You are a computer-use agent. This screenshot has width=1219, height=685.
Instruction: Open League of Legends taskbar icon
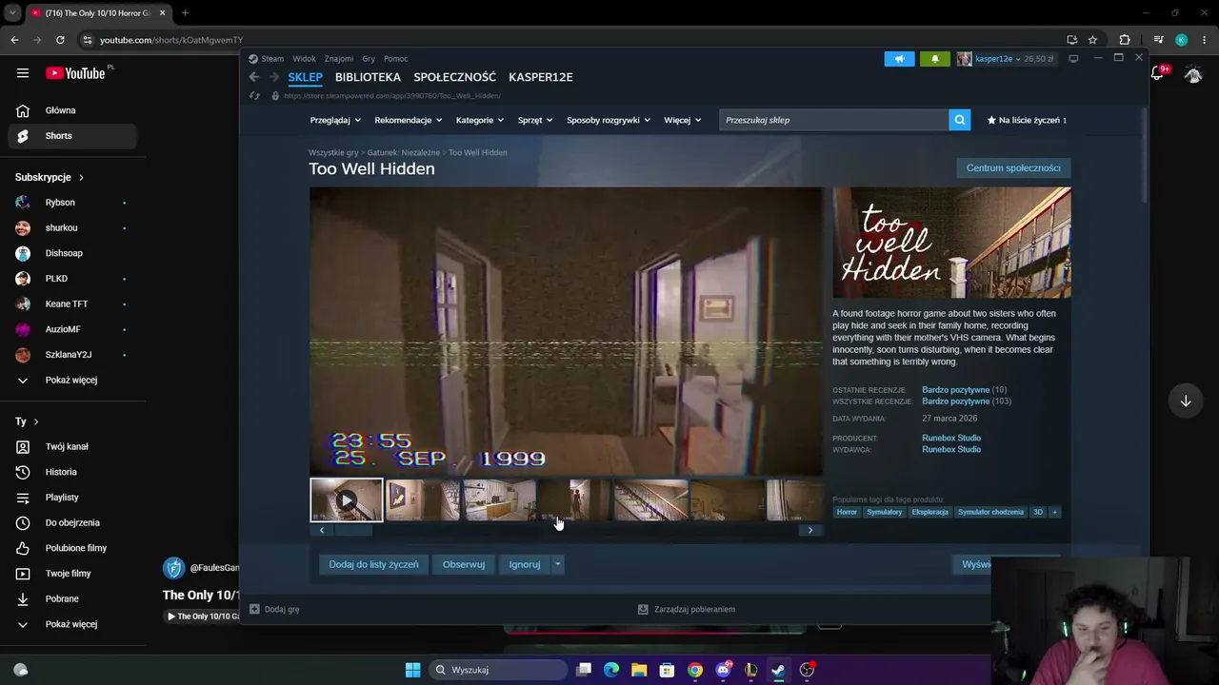pyautogui.click(x=750, y=670)
